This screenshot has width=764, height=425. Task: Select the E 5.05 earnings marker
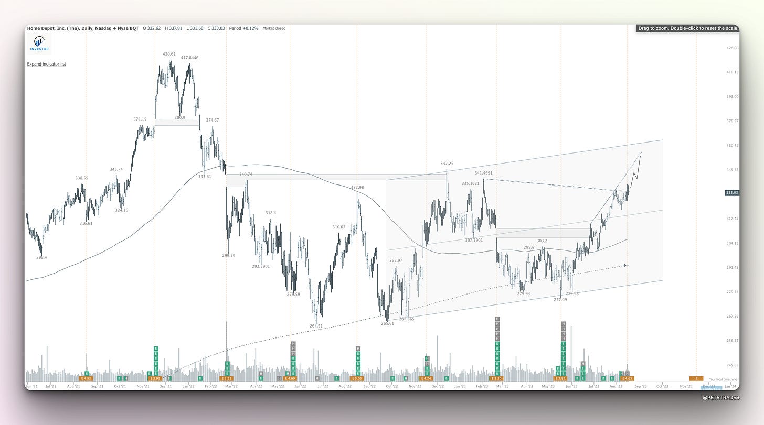(x=357, y=378)
